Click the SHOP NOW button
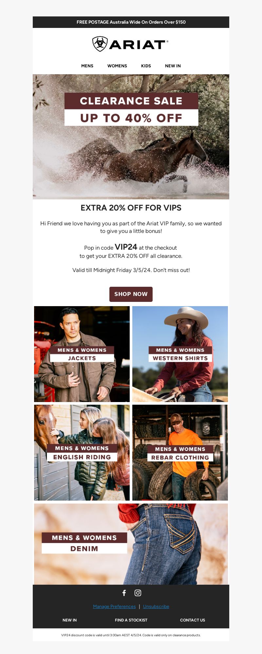This screenshot has height=654, width=262. [x=131, y=294]
